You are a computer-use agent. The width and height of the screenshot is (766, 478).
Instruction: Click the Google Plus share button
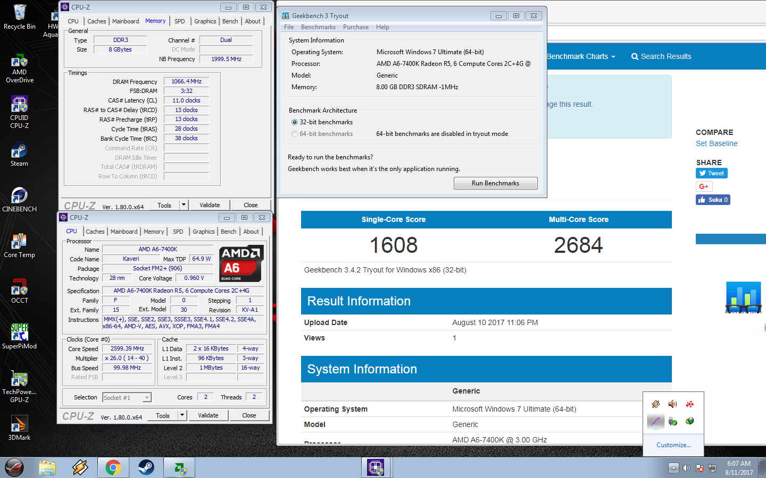coord(704,186)
